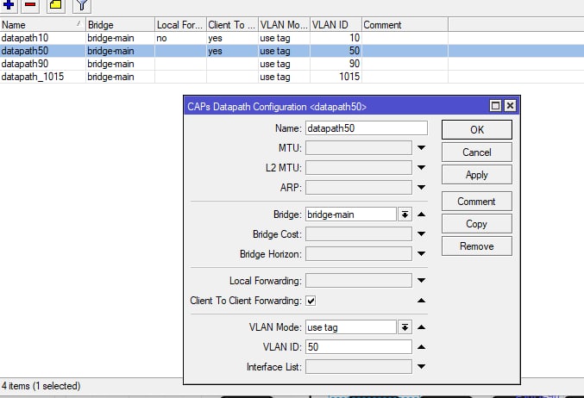Sort by the Name column header
The height and width of the screenshot is (398, 584).
[x=42, y=24]
